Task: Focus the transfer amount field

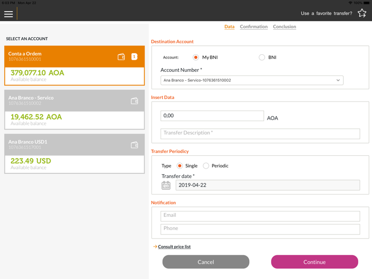Action: (212, 116)
